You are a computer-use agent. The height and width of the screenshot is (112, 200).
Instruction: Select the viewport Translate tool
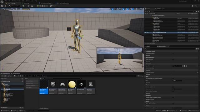tap(112, 9)
